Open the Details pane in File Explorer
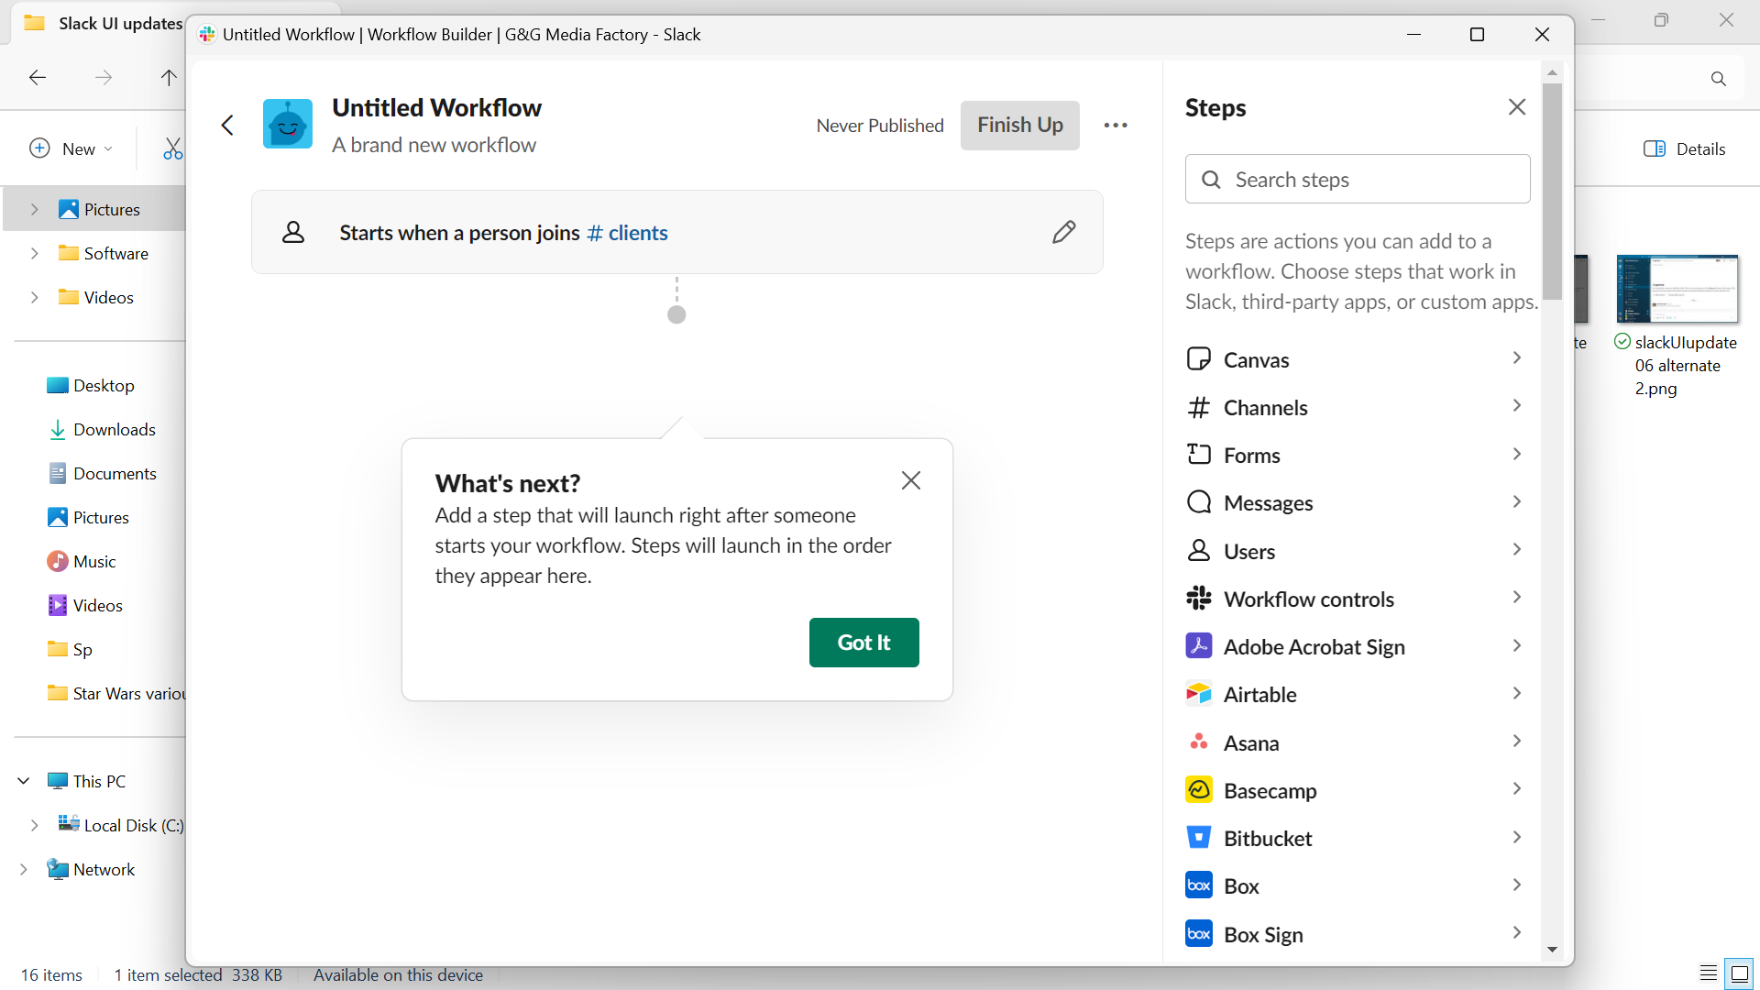Image resolution: width=1760 pixels, height=990 pixels. coord(1685,148)
